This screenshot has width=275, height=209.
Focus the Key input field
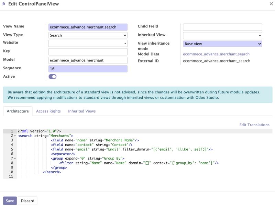88,52
